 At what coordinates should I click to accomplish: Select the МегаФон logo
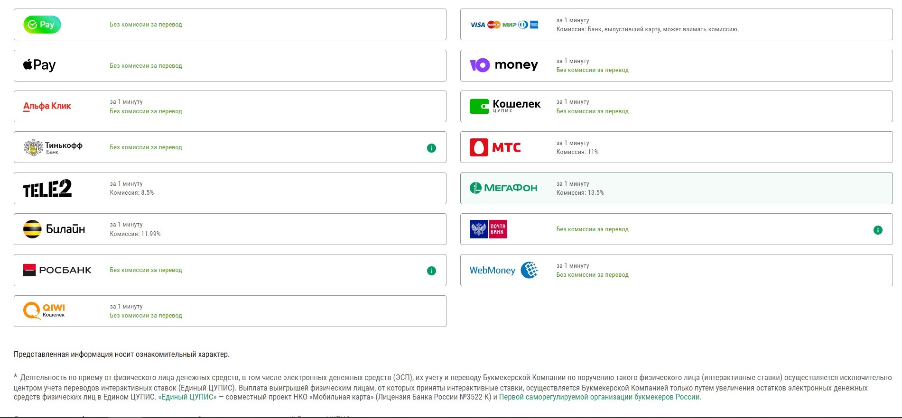(x=503, y=188)
